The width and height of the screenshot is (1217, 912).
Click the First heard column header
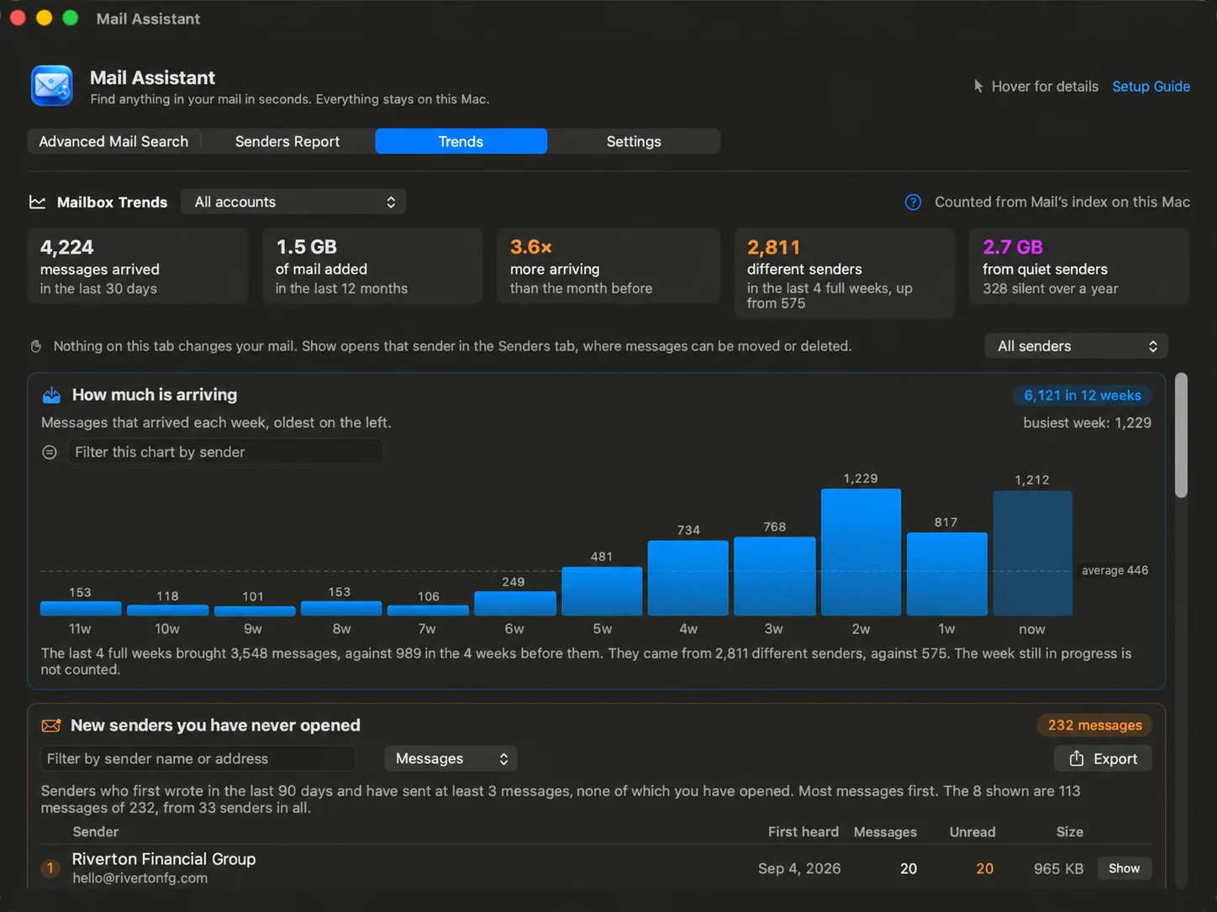pos(803,832)
